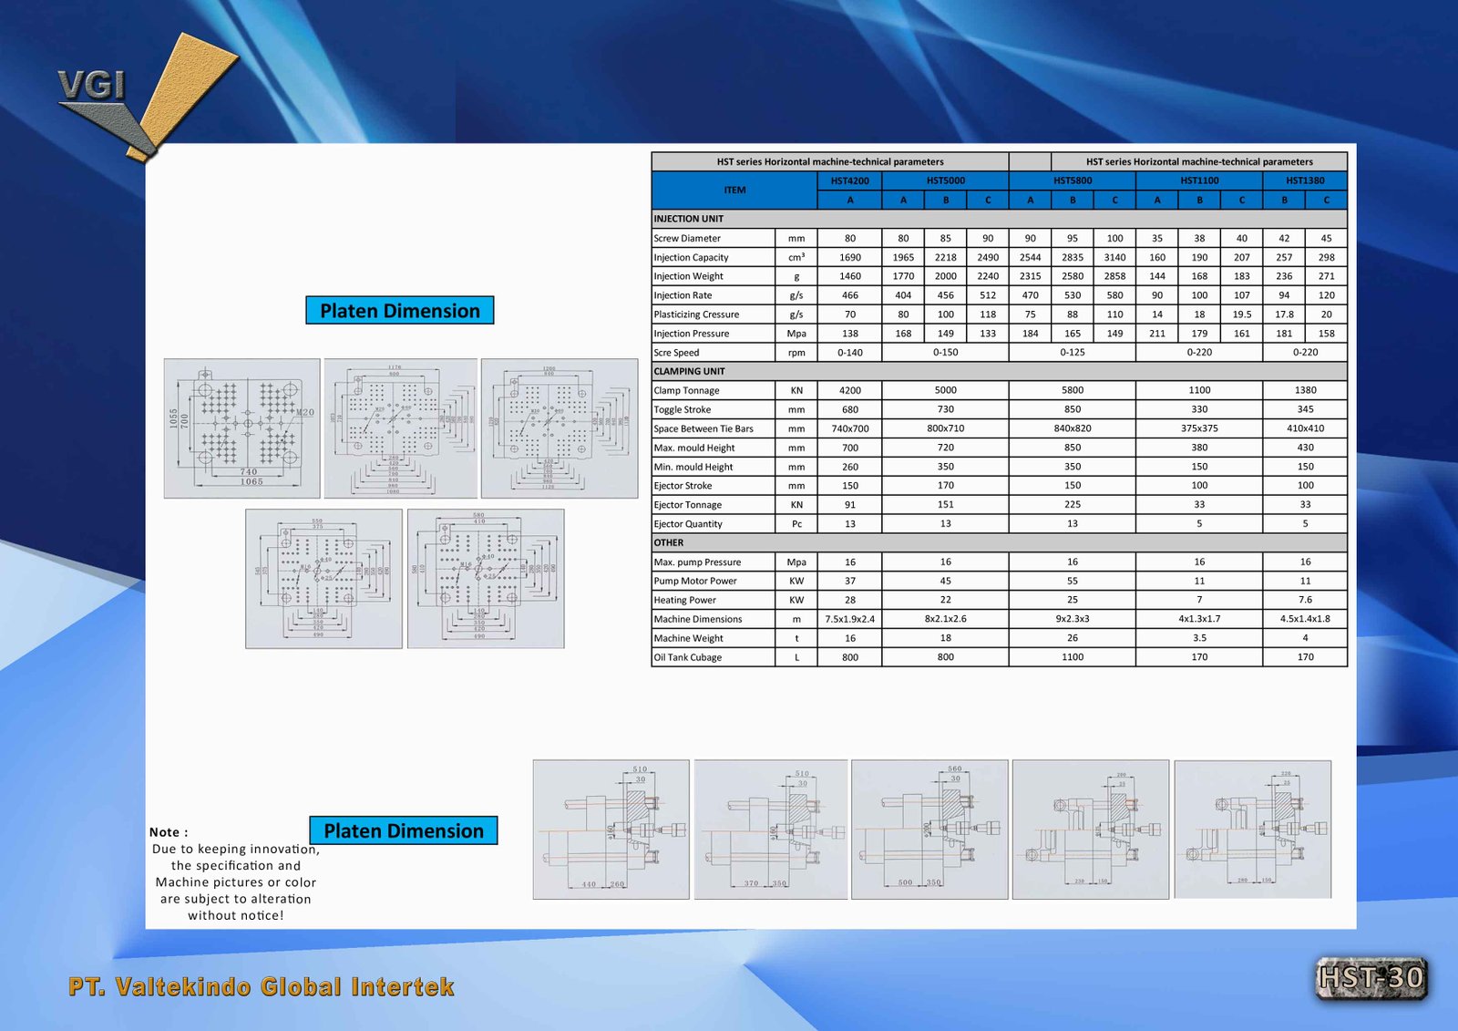Click the 7.5x1.9x2.4 machine dimensions value
The image size is (1458, 1031).
coord(850,619)
